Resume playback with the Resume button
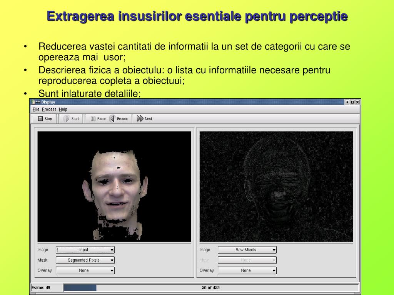The width and height of the screenshot is (394, 295). tap(119, 119)
